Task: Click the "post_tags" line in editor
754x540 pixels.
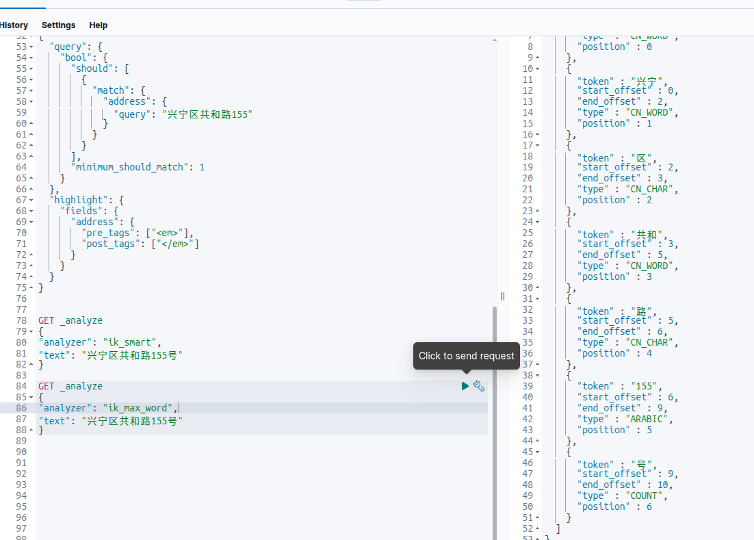Action: coord(140,244)
